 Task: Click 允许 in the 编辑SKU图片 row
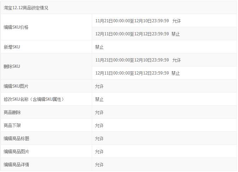99,86
